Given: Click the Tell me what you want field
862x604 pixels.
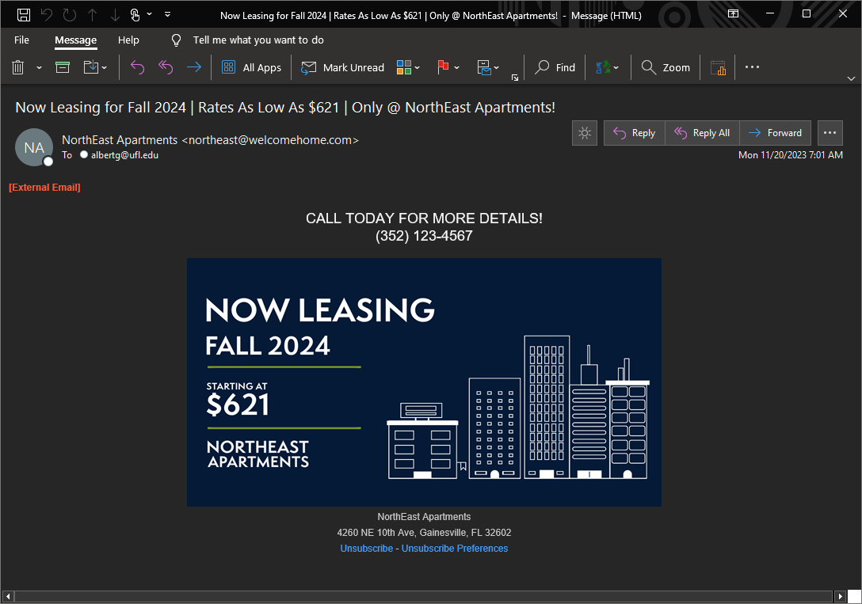Looking at the screenshot, I should coord(258,40).
